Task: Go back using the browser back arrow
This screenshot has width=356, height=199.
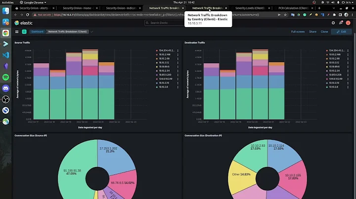Action: [x=16, y=15]
